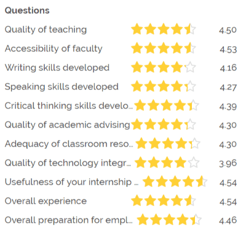Click second star in Adequacy of classroom resources row
The height and width of the screenshot is (230, 246).
coord(154,143)
